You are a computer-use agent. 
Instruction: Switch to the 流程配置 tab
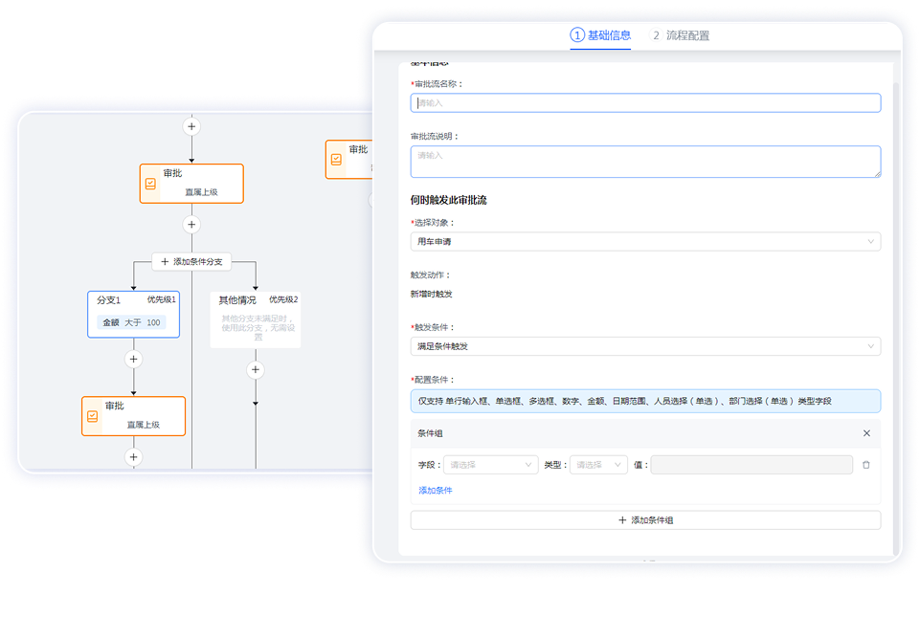point(682,36)
